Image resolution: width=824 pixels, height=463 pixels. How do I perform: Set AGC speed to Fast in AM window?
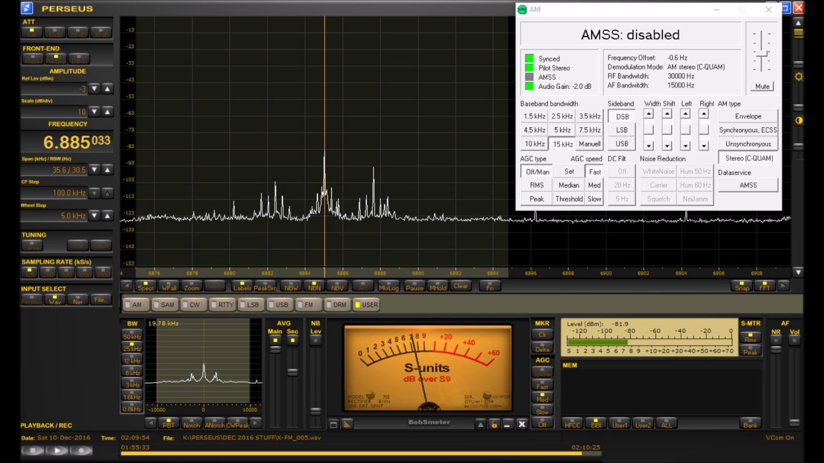pos(595,172)
